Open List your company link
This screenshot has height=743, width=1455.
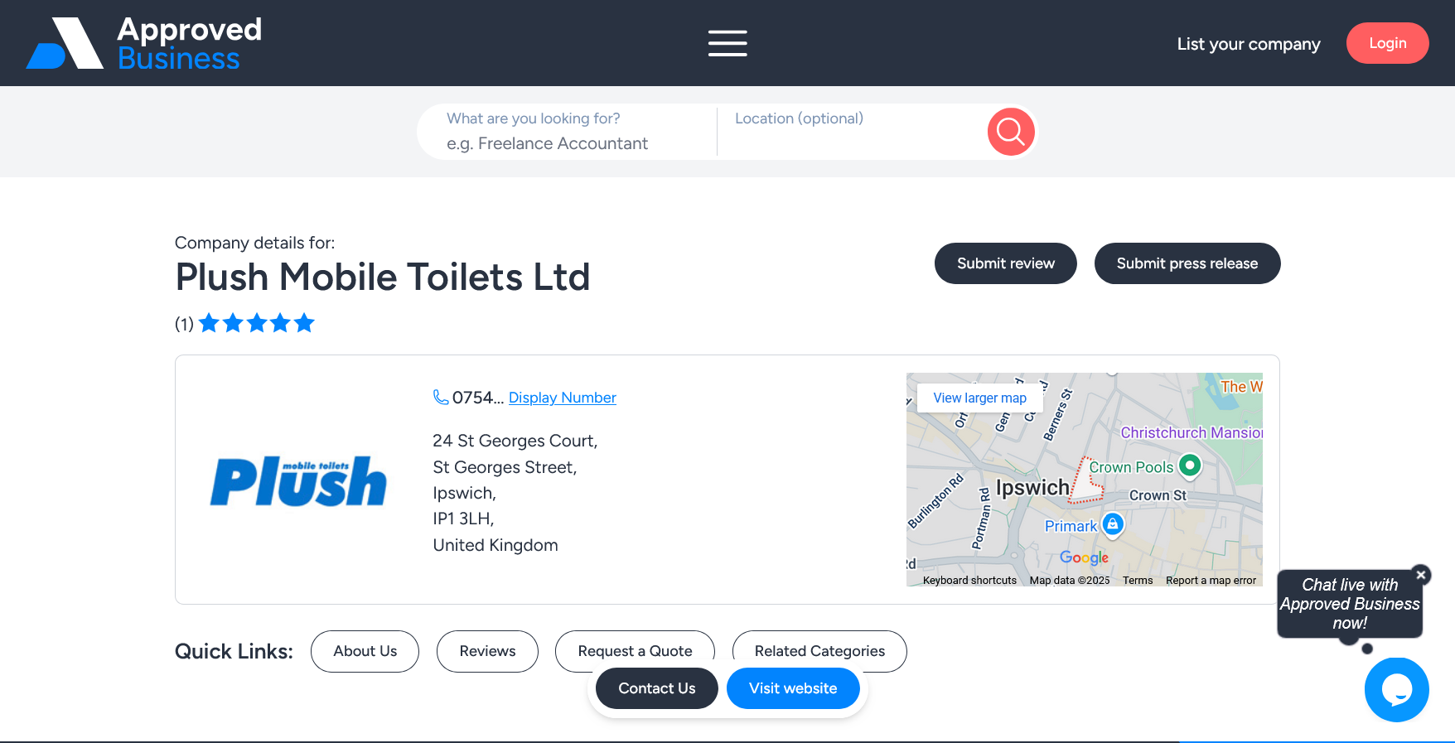[1248, 44]
